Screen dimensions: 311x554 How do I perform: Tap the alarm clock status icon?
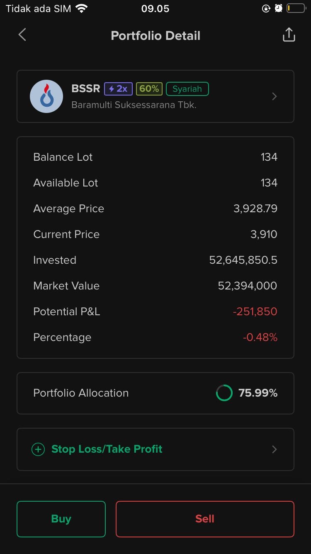click(278, 9)
